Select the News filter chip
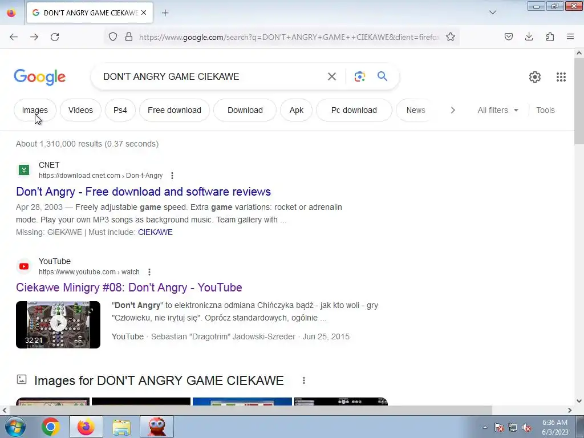This screenshot has width=584, height=438. 416,110
